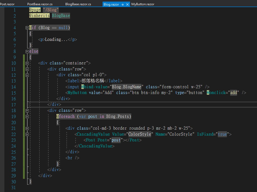Click the closing CascadingValue tag on line 24

(94, 146)
